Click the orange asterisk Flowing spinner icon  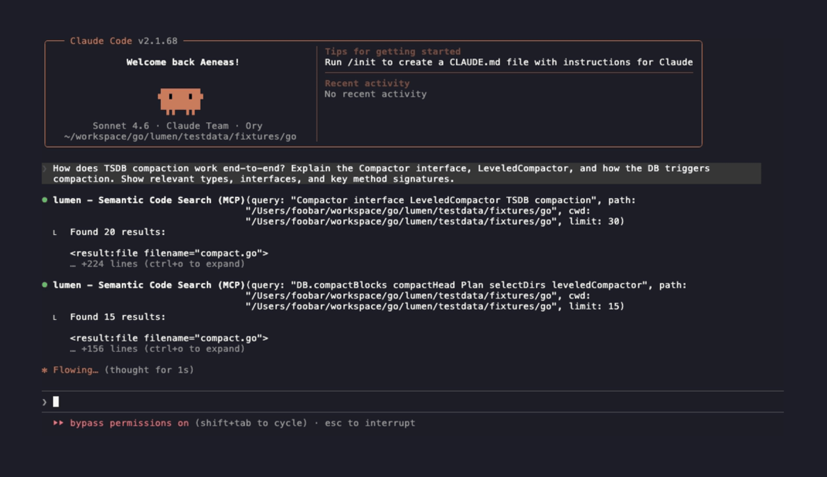(45, 370)
